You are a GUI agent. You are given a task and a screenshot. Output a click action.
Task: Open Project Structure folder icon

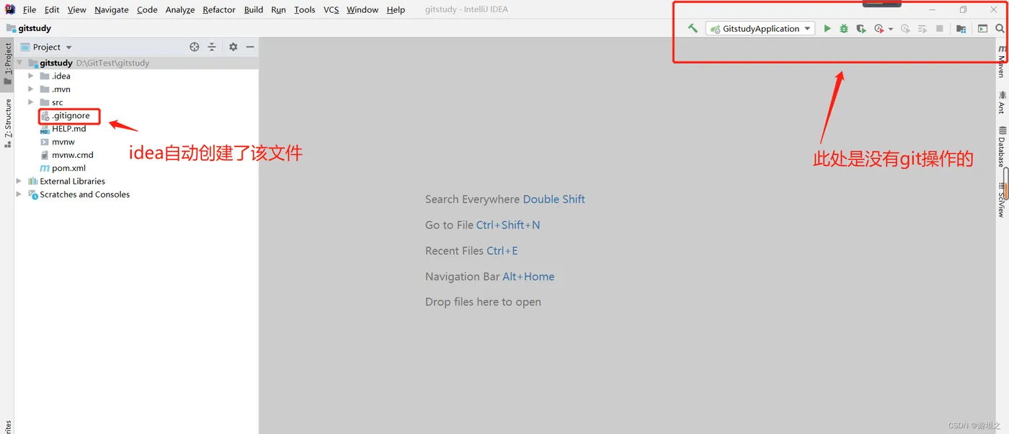pyautogui.click(x=961, y=29)
